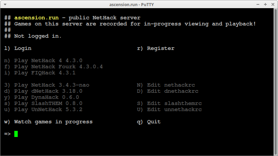Open the window menu arrow in the title bar
Image resolution: width=278 pixels, height=156 pixels.
pos(4,4)
